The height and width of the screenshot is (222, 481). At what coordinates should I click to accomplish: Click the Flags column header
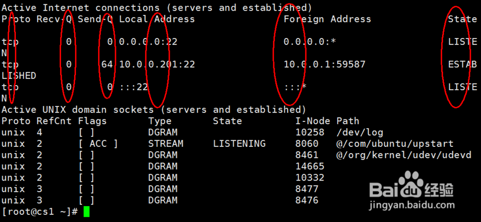(92, 121)
